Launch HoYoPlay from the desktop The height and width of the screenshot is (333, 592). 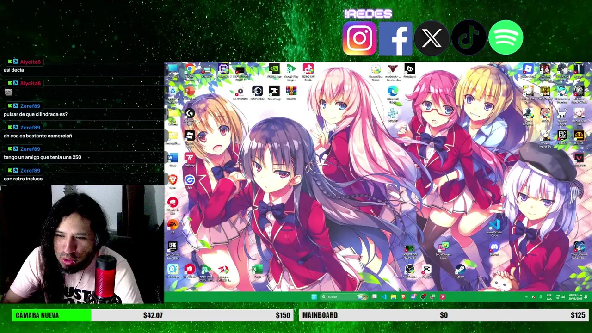click(173, 271)
